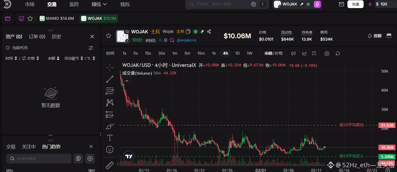Open the asset filter settings icon

pyautogui.click(x=91, y=48)
